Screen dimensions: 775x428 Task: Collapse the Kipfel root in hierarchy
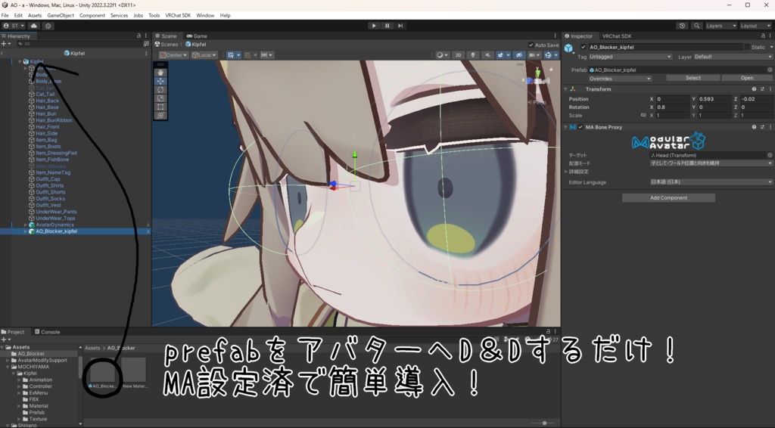click(20, 62)
